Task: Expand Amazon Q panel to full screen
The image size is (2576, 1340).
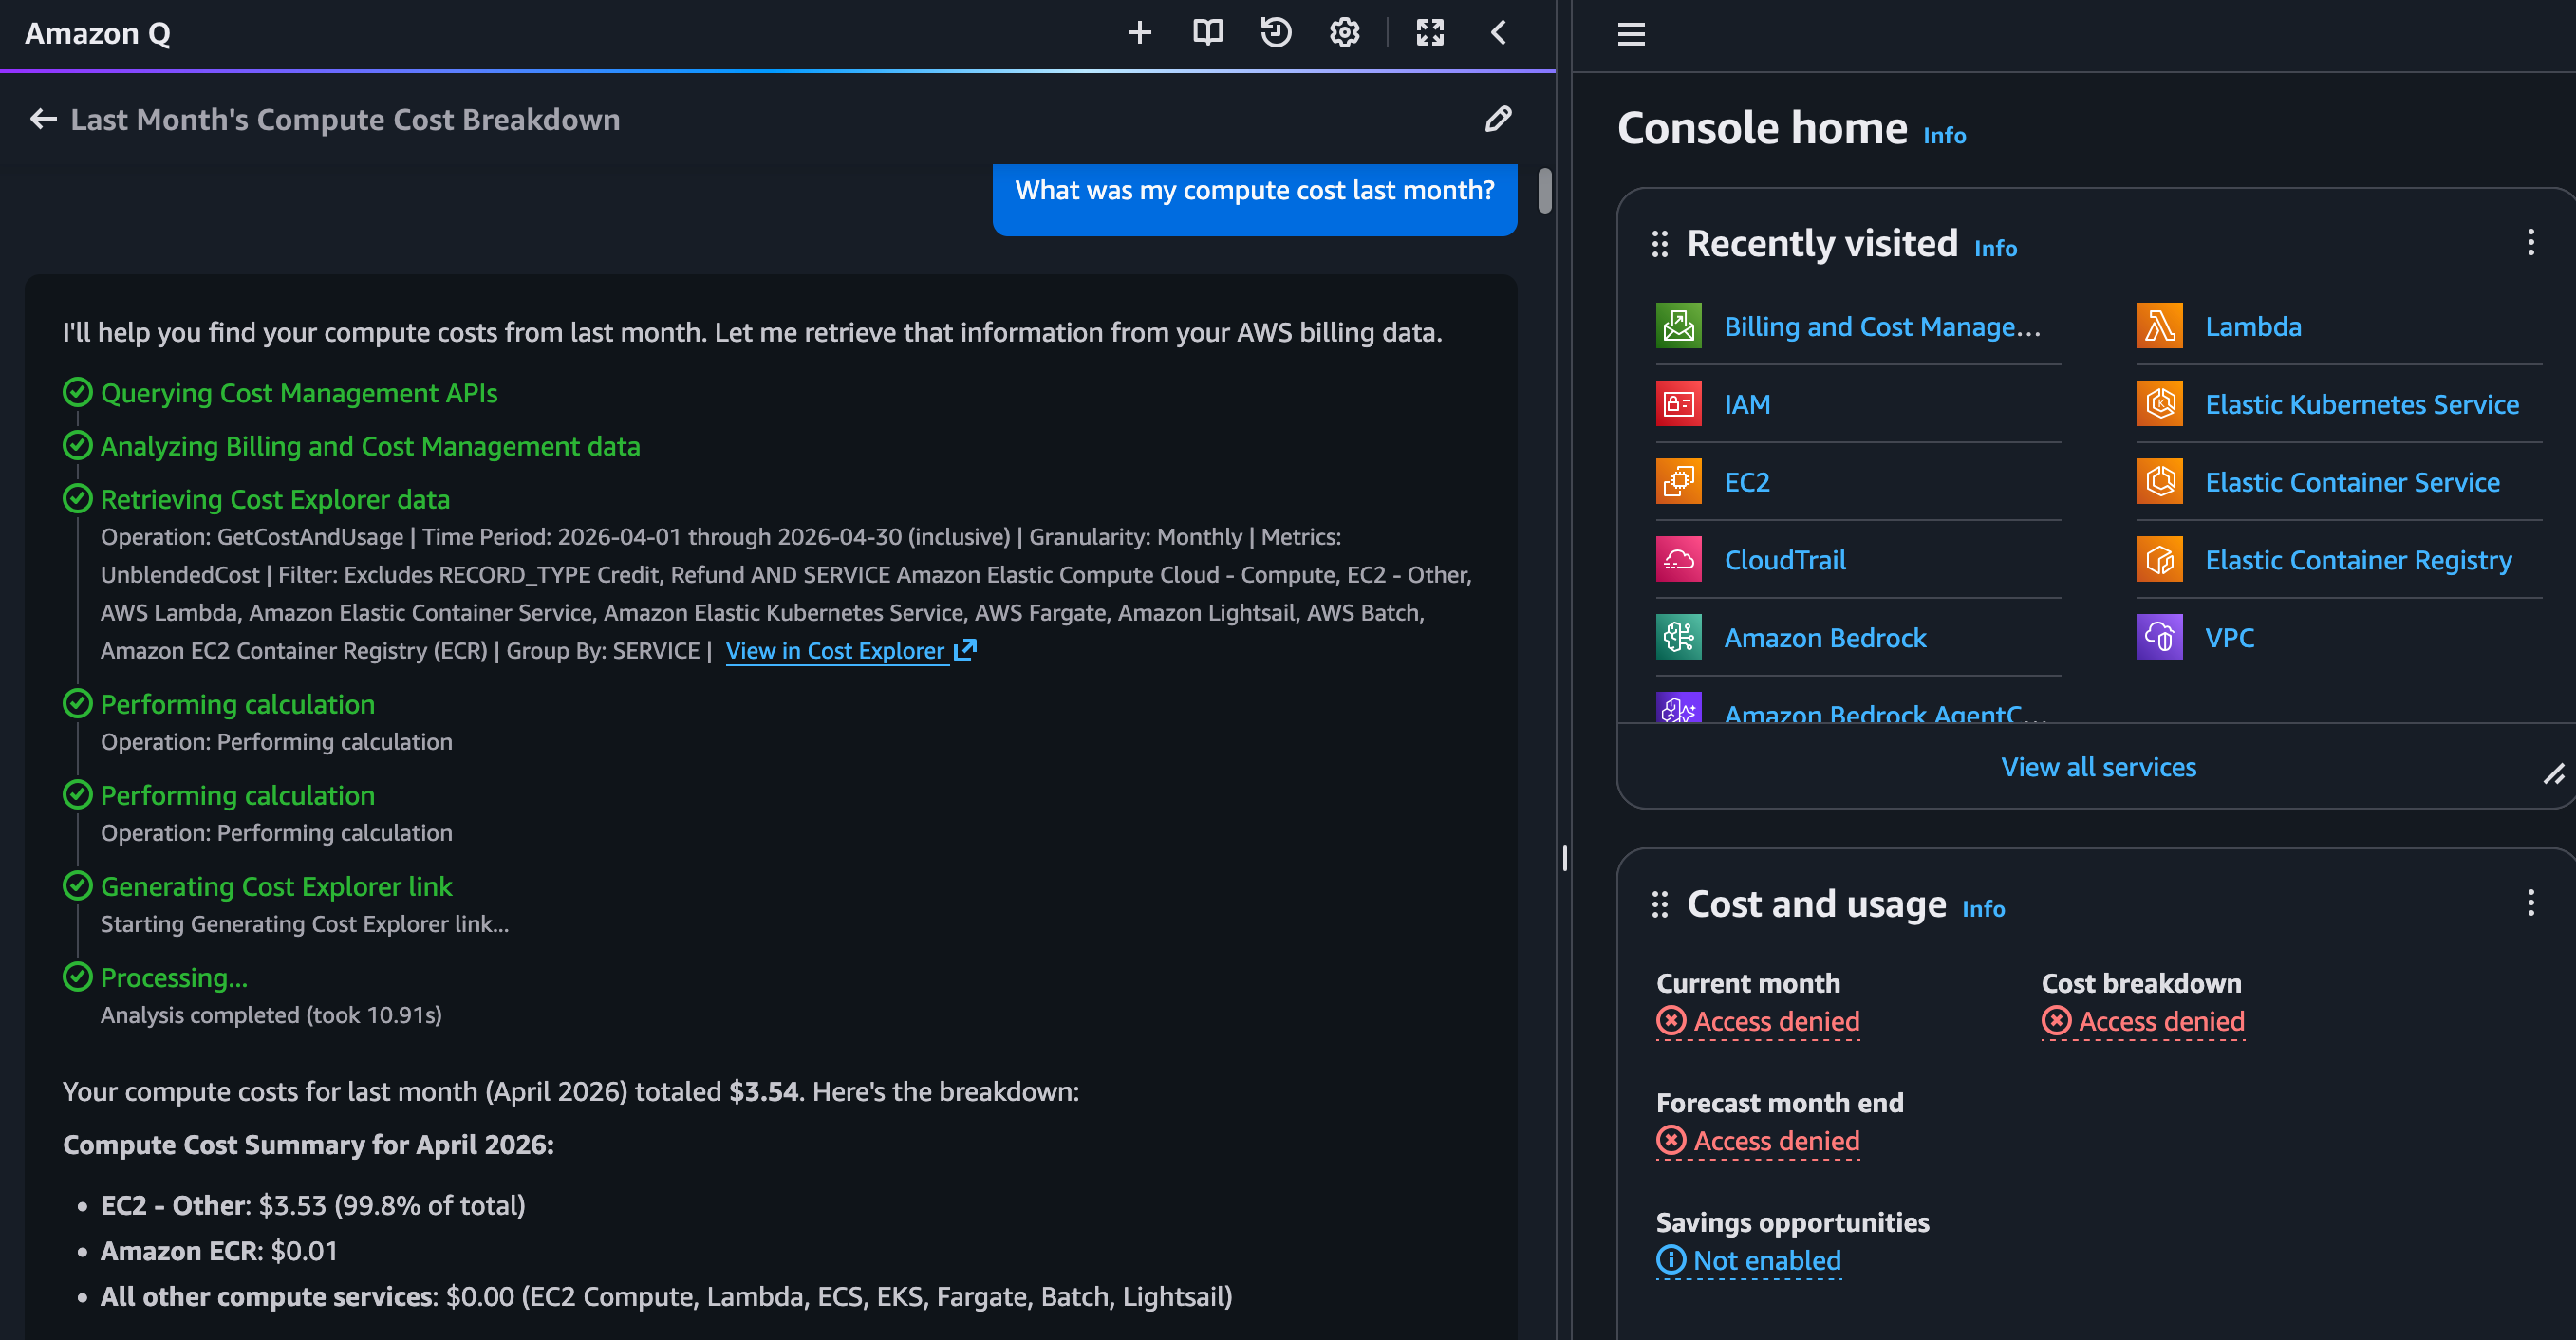Action: click(x=1430, y=33)
